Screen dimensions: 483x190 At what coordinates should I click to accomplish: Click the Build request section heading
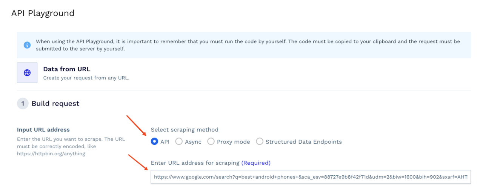(55, 104)
